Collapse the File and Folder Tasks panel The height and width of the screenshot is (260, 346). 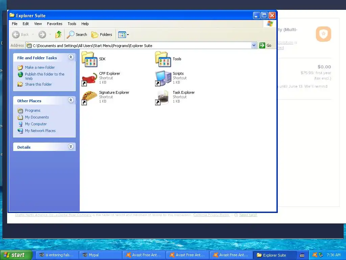tap(71, 57)
